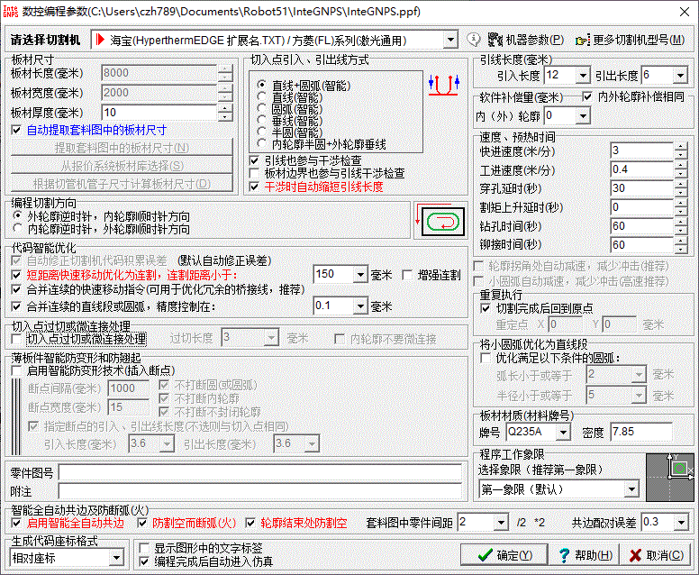Image resolution: width=699 pixels, height=575 pixels.
Task: Toggle 防割空而断弧(火) checkbox
Action: (x=142, y=523)
